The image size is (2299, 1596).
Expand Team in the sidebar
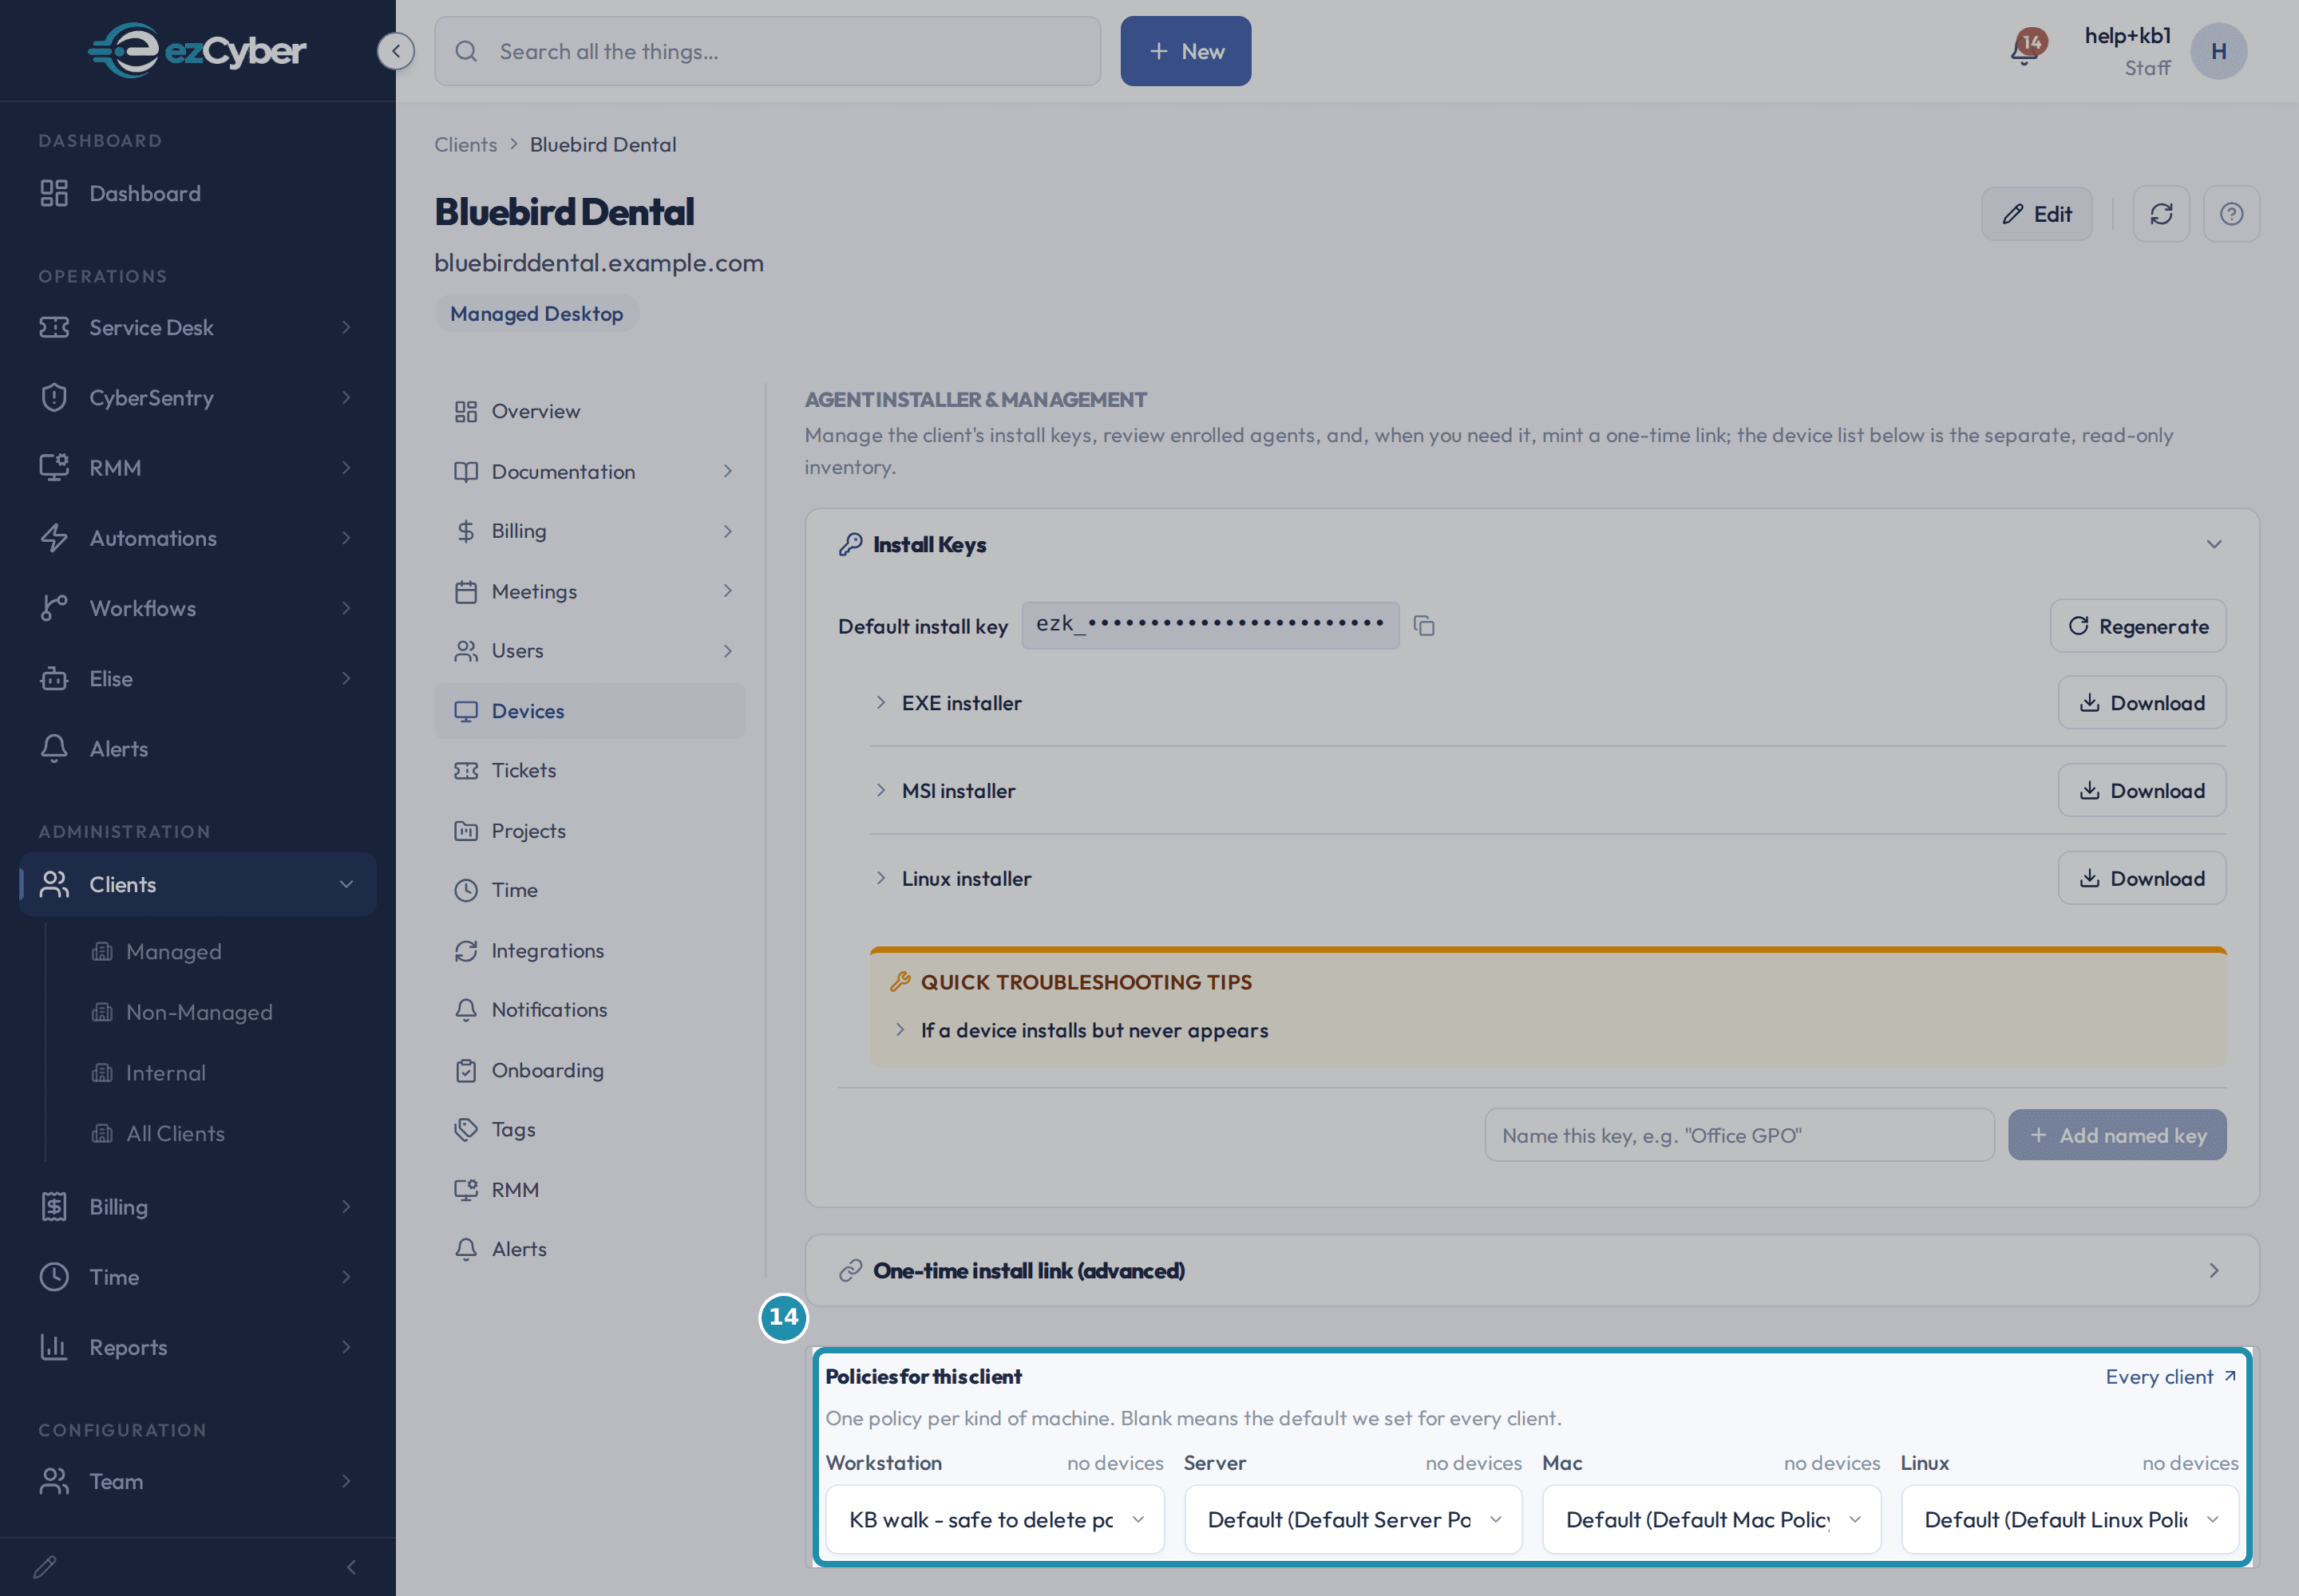click(197, 1481)
